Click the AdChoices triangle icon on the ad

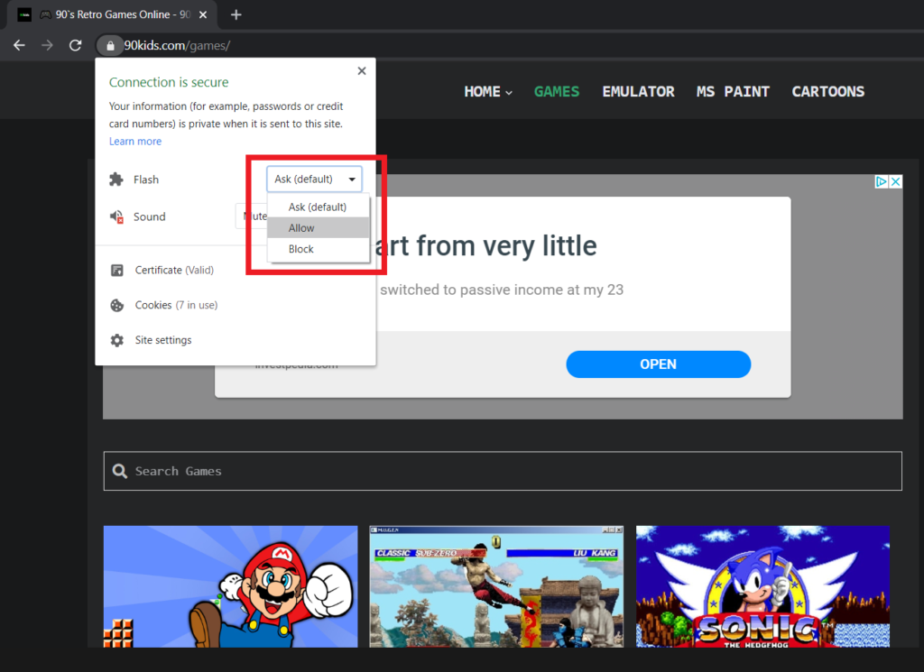tap(881, 181)
